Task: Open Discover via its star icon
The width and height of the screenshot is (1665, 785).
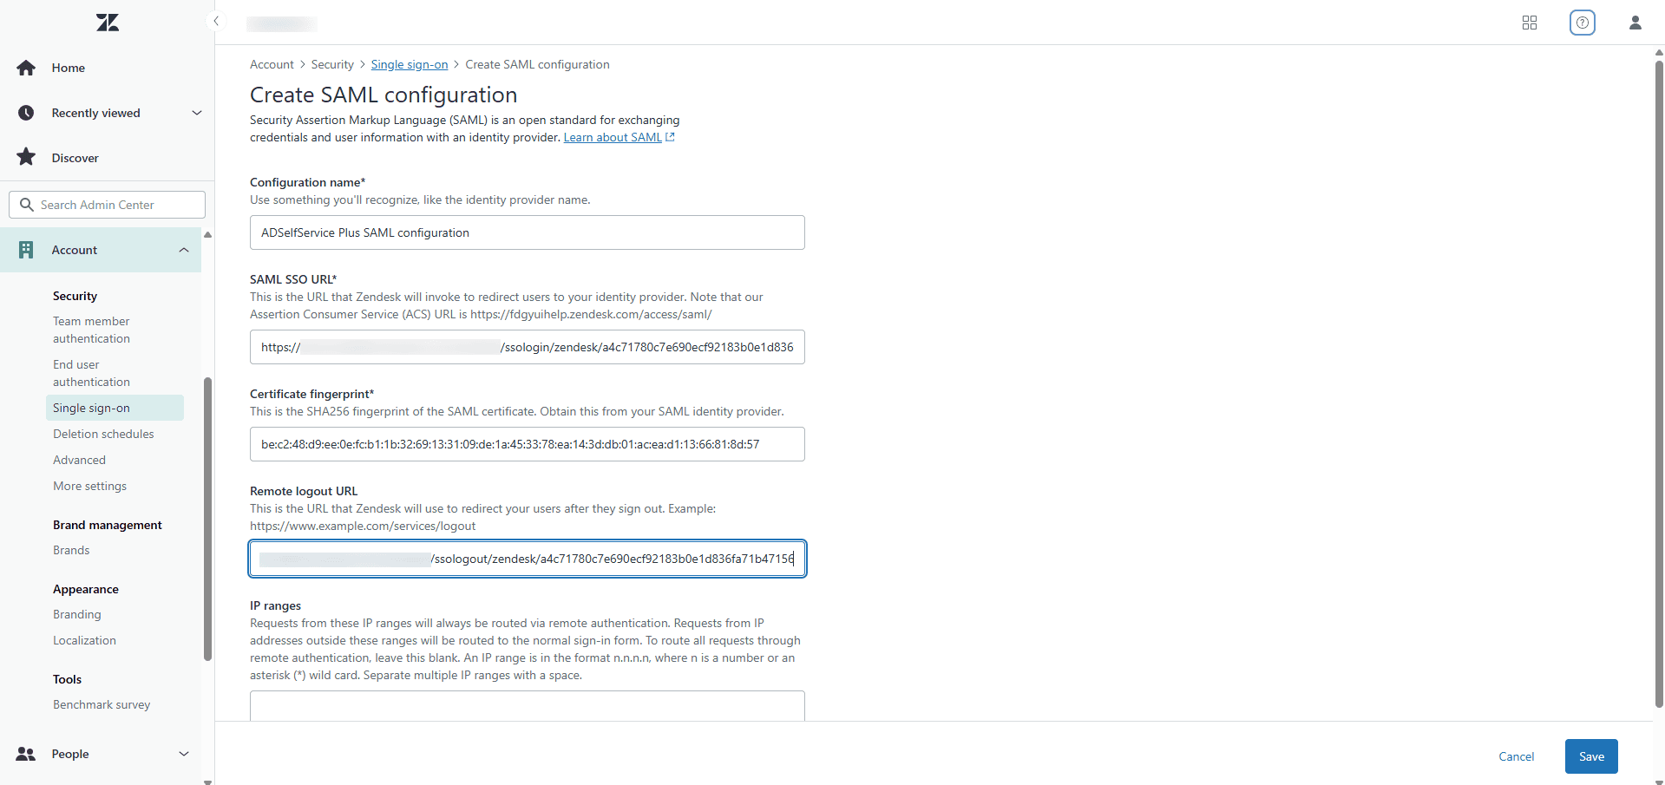Action: (26, 157)
